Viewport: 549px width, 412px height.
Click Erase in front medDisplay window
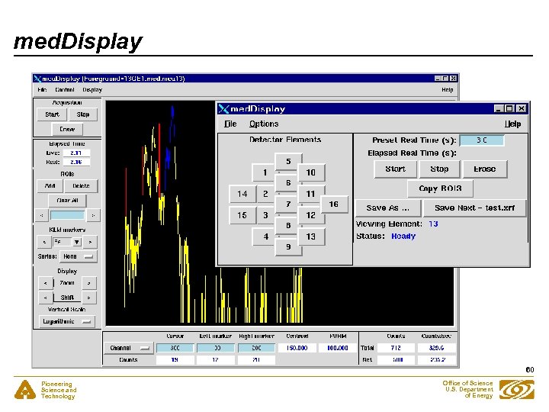click(485, 169)
